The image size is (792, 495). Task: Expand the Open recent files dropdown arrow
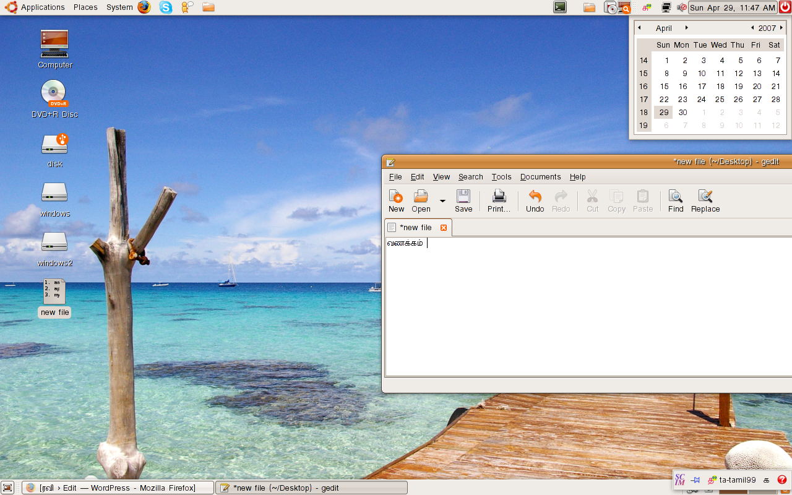point(442,201)
